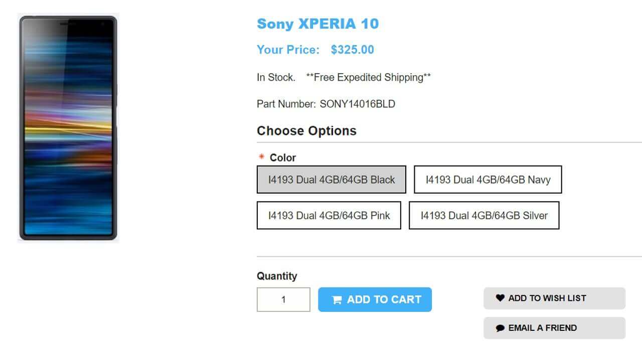Click the EMAIL A FRIEND text

point(543,328)
